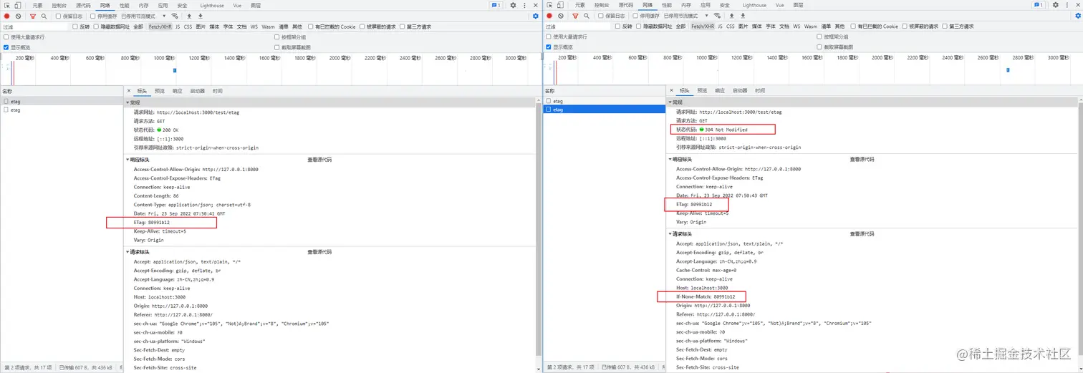View response headers source 查看源代码 in left DevTools
Screen dimensions: 1083x373
click(x=319, y=160)
